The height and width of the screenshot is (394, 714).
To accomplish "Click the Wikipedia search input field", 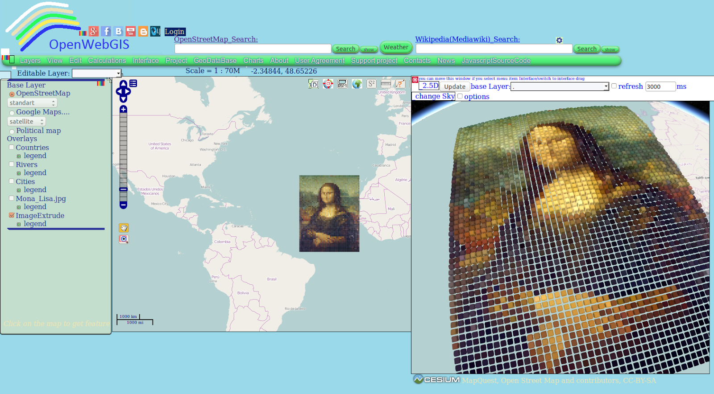I will click(494, 49).
